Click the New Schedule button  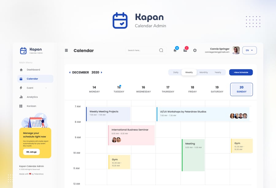(241, 72)
